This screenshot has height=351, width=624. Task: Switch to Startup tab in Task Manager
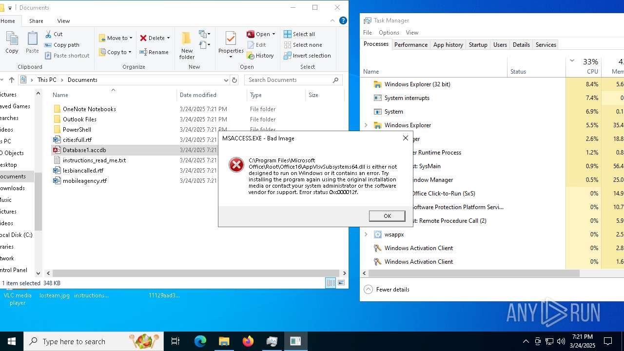478,45
